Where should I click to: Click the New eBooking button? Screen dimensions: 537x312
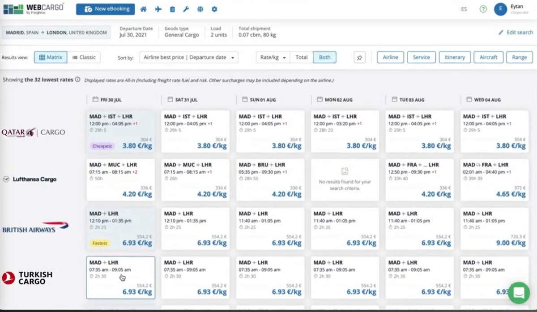click(105, 9)
